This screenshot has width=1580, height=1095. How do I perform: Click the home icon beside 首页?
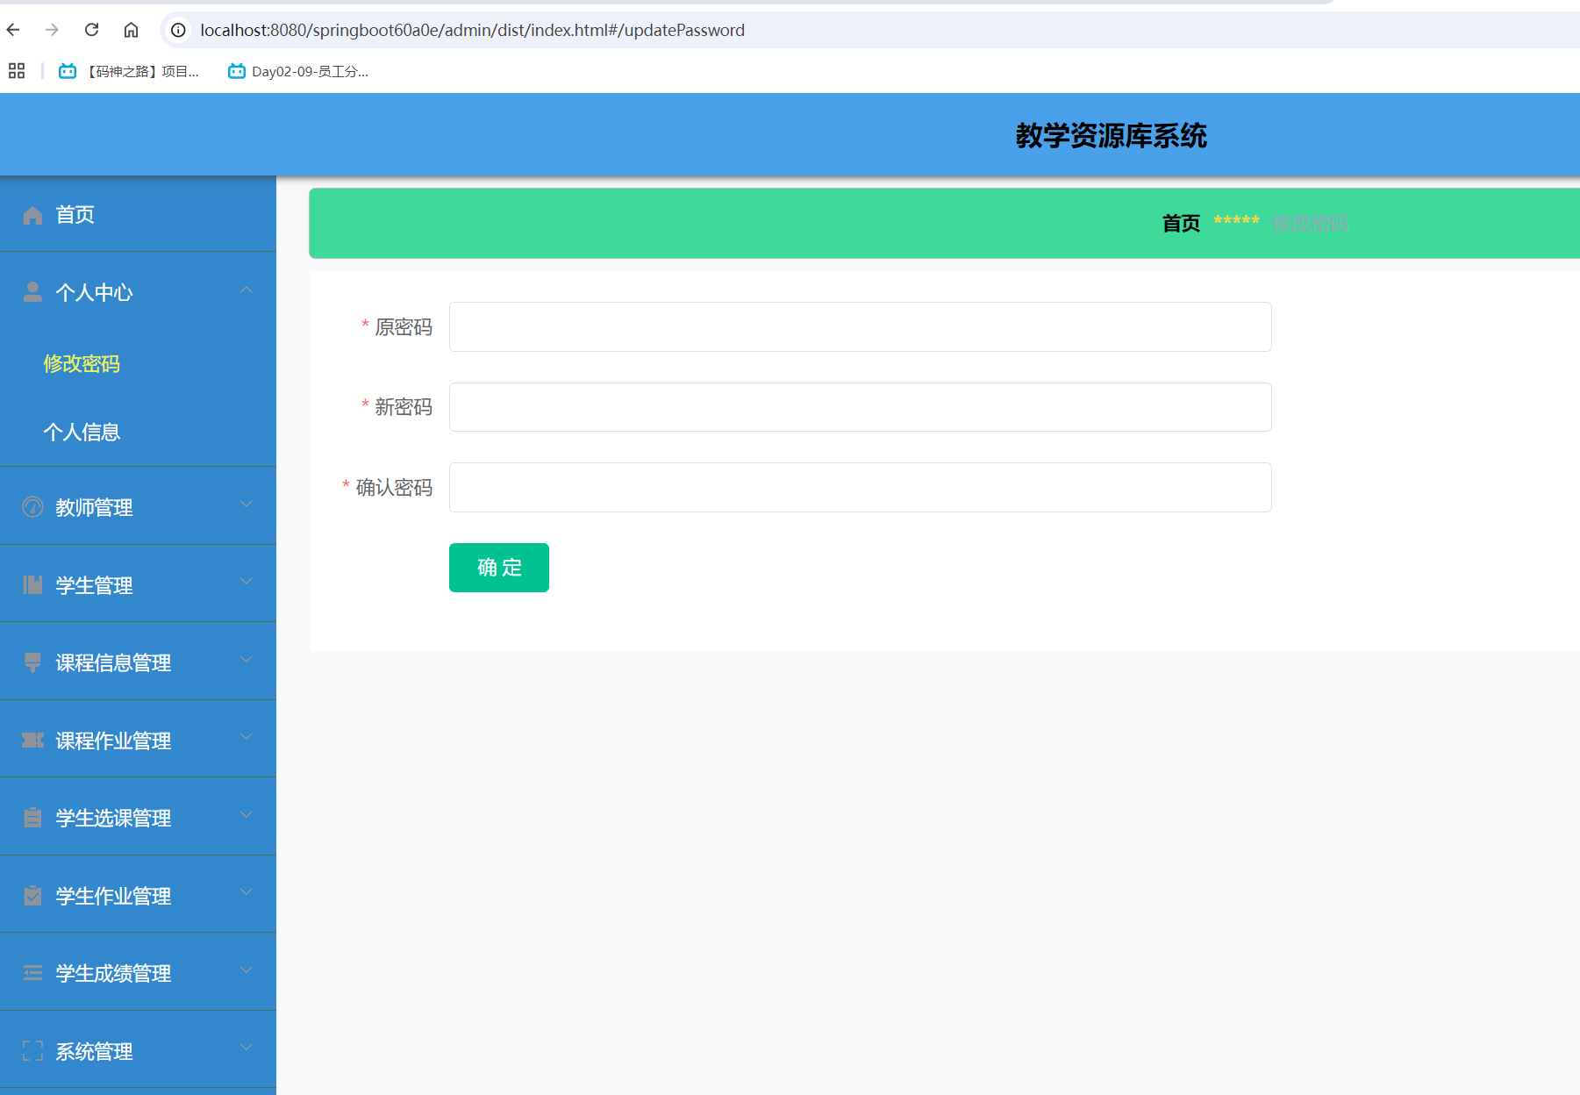click(32, 214)
